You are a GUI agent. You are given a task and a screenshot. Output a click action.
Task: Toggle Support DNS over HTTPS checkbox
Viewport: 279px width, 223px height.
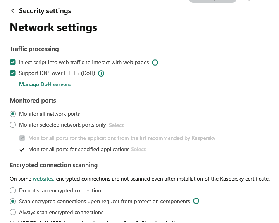(13, 73)
